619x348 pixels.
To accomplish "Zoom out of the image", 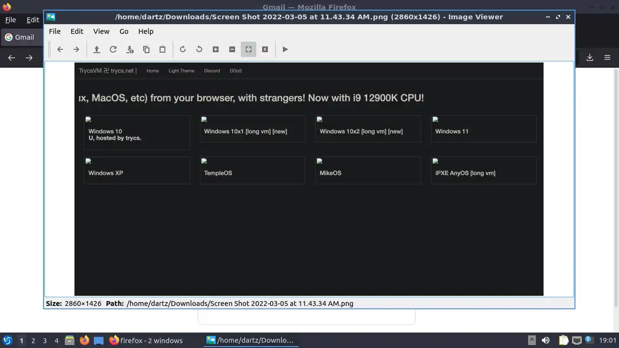I will click(x=232, y=49).
